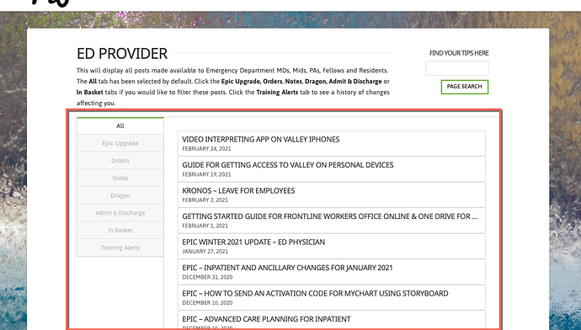Open Epic Inpatient and Ancillary Changes January 2021
Screen dimensions: 581x330
(x=331, y=272)
